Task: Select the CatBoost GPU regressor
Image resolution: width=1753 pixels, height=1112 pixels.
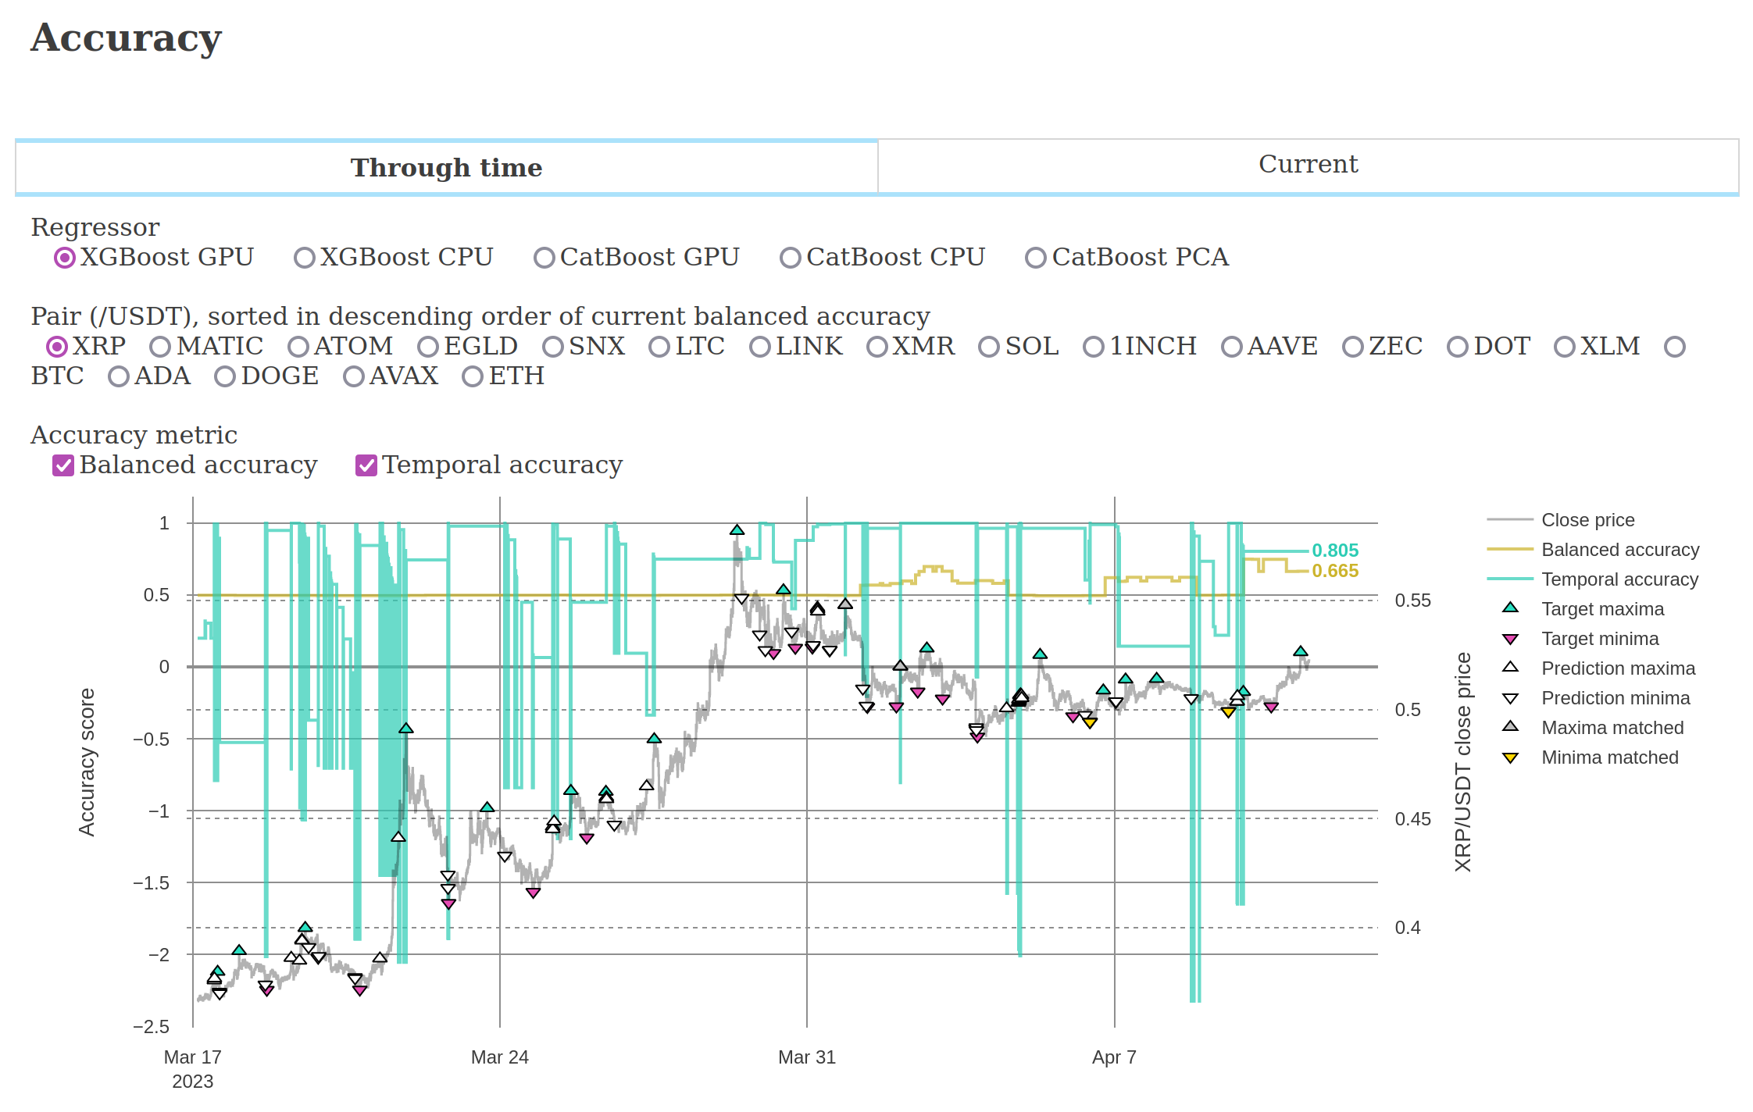Action: pyautogui.click(x=544, y=258)
